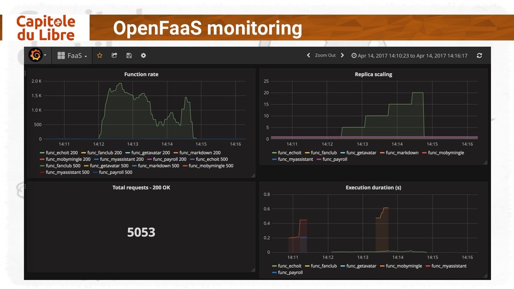Open the Execution duration (s) panel title menu
Screen dimensions: 514x289
coord(373,188)
